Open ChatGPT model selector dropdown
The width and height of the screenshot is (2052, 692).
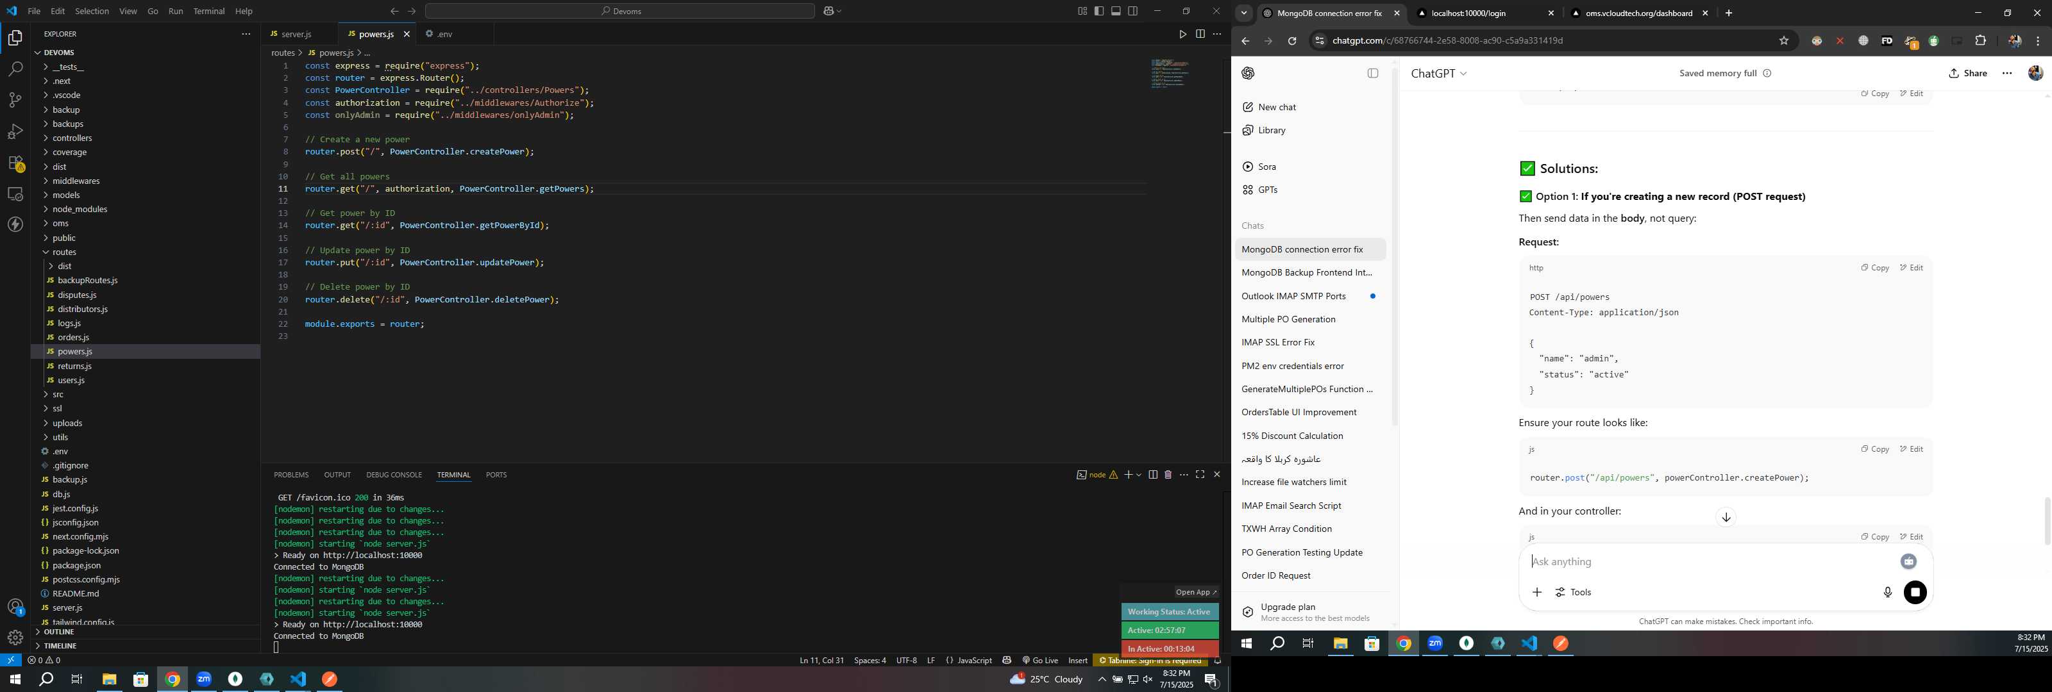click(x=1438, y=73)
